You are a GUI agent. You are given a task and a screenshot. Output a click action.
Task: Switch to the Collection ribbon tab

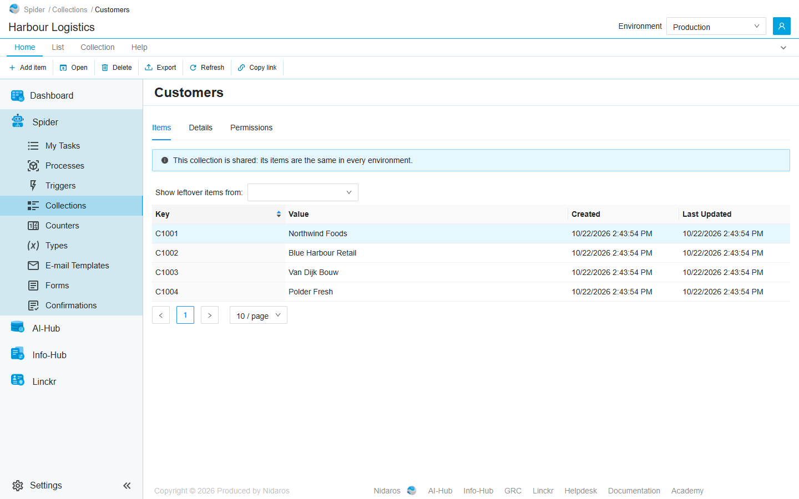pos(98,48)
